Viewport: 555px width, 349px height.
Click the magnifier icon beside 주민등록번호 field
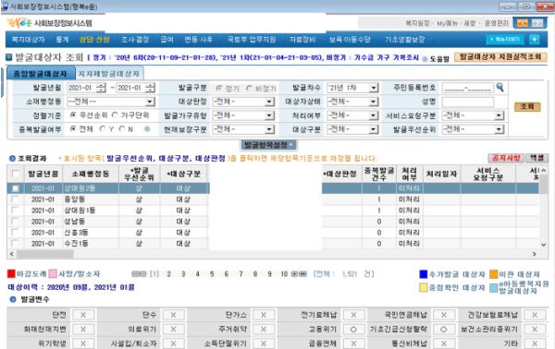click(499, 87)
